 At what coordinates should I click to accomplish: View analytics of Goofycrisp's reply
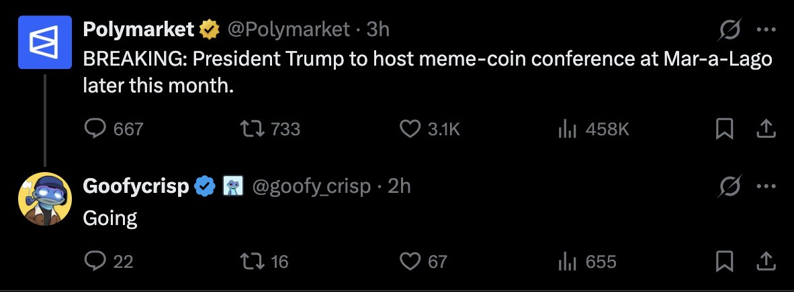pos(568,261)
